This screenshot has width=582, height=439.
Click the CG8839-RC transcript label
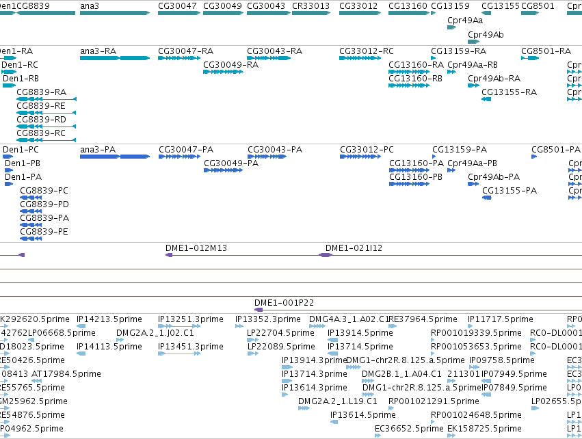coord(41,133)
